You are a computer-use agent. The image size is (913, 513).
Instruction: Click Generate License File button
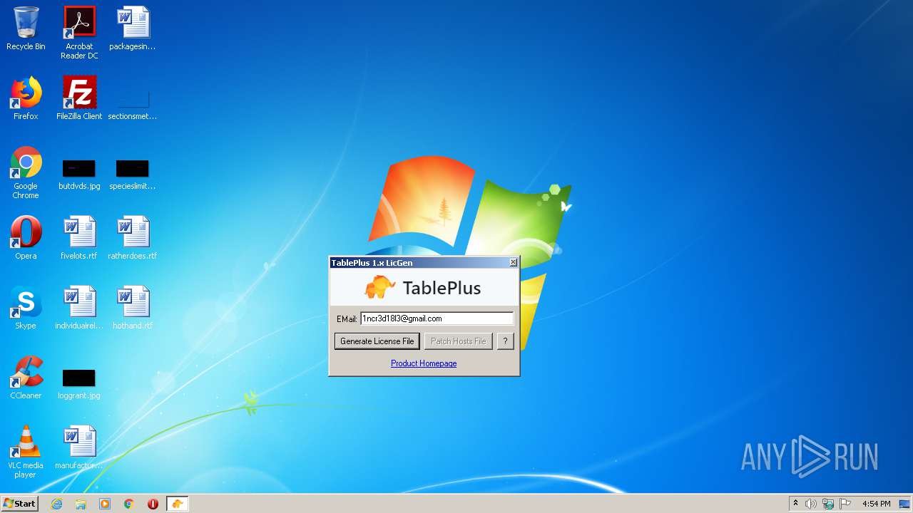tap(377, 341)
